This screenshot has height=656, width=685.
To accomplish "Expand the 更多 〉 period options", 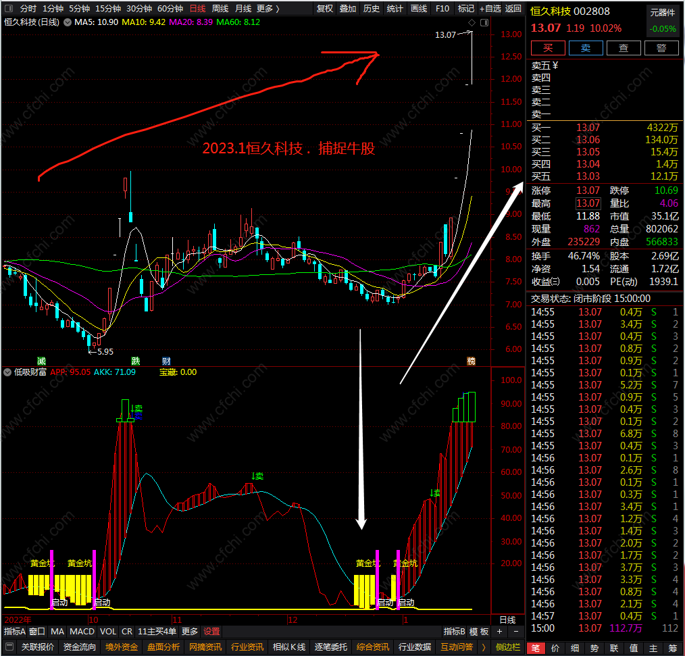I will point(268,8).
